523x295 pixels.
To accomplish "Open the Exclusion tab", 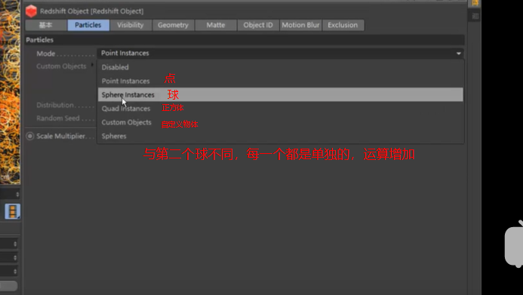I will click(343, 25).
